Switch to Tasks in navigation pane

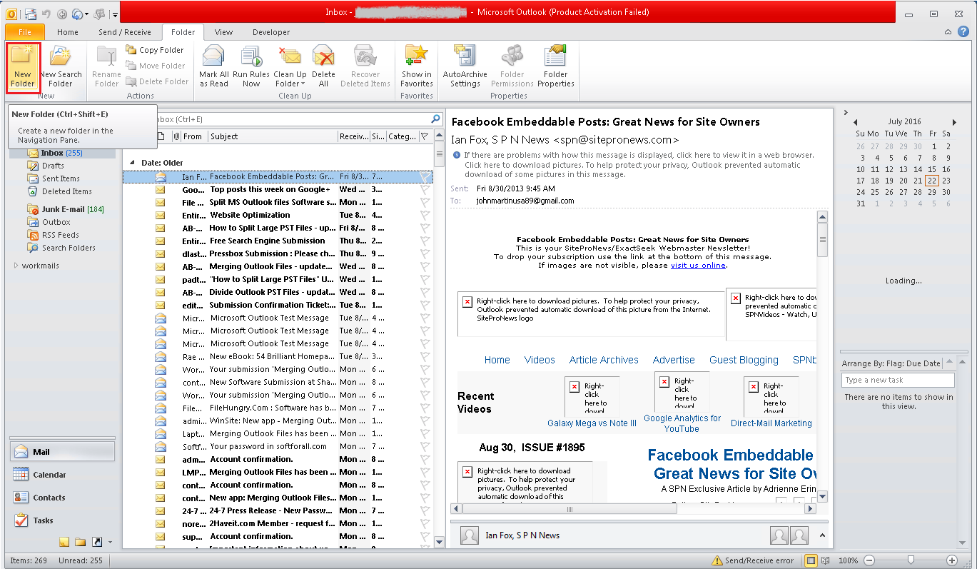pos(62,520)
